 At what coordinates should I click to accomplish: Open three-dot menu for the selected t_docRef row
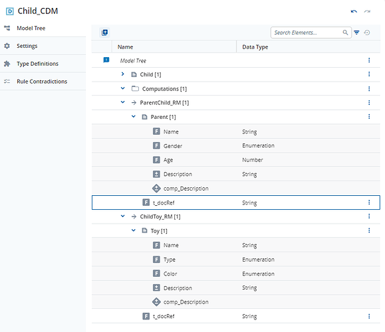369,203
